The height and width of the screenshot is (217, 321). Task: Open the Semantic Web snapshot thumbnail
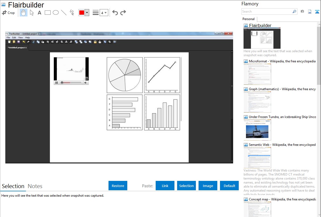click(x=257, y=158)
